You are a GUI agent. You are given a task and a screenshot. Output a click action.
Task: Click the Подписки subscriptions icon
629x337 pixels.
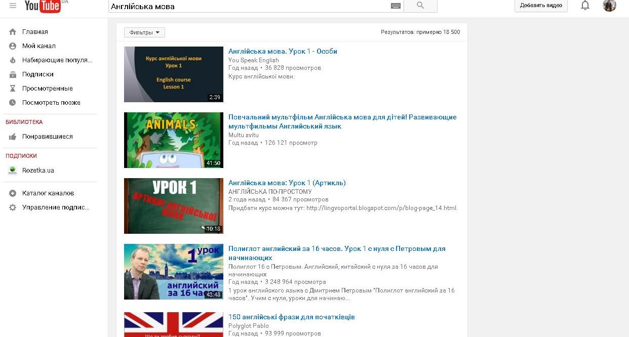point(13,74)
